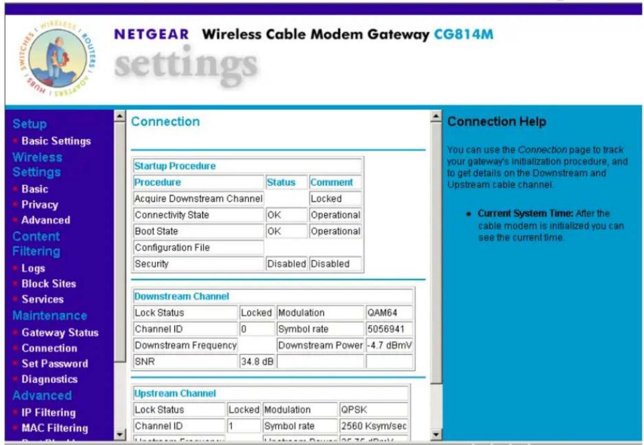Click the -4.7 dBmV power value
This screenshot has height=445, width=644.
tap(389, 345)
